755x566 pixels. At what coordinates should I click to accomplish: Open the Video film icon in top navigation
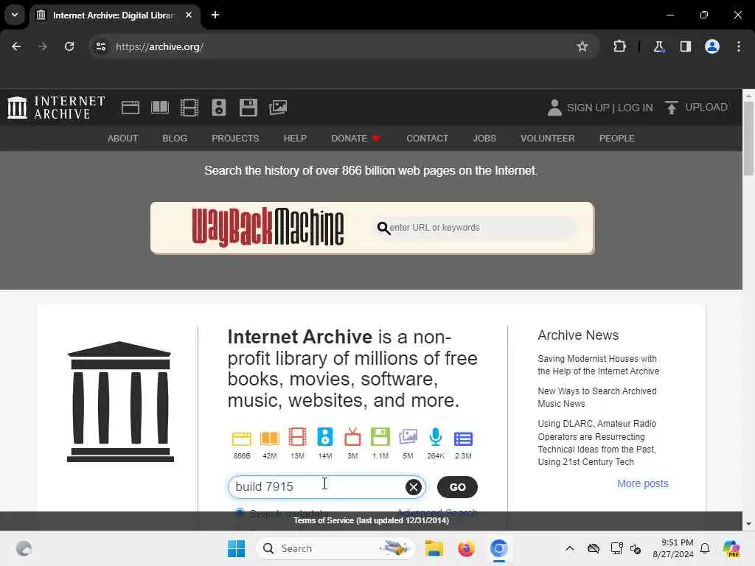189,108
